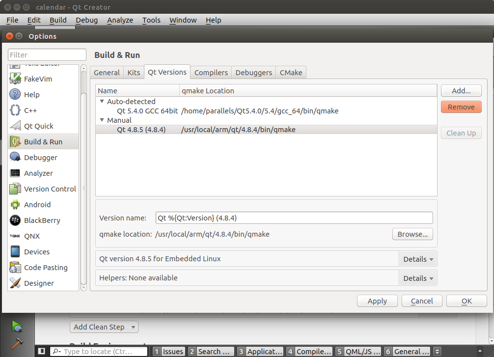Select Build & Run Qt icon
The width and height of the screenshot is (494, 357).
click(x=15, y=142)
